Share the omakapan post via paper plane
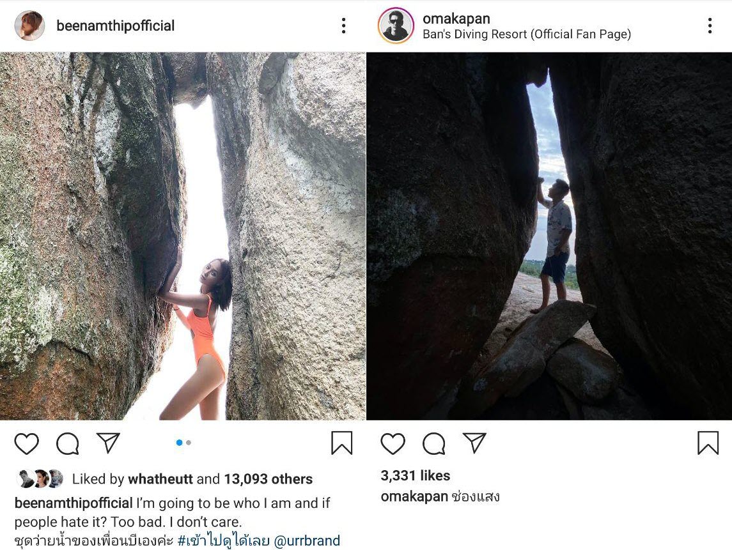 click(x=475, y=443)
